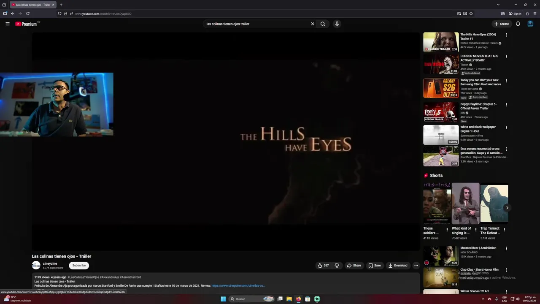Screen dimensions: 540x304
Task: Click the main video player area
Action: pyautogui.click(x=226, y=141)
